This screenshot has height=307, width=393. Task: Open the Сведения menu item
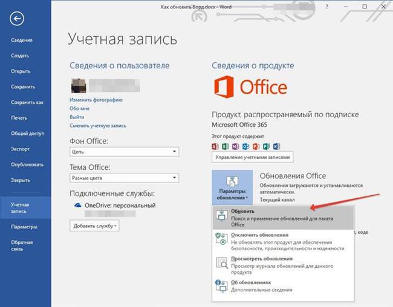(x=22, y=40)
